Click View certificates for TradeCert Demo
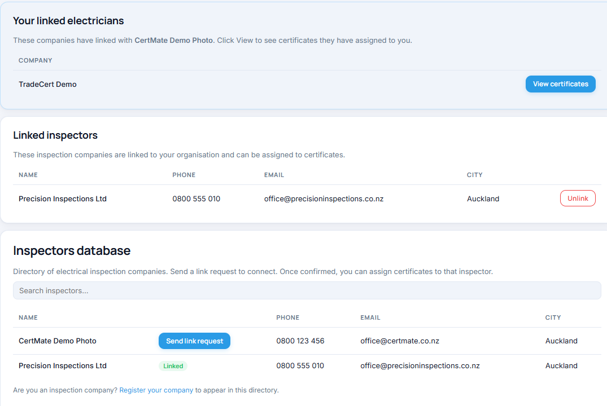 point(560,84)
